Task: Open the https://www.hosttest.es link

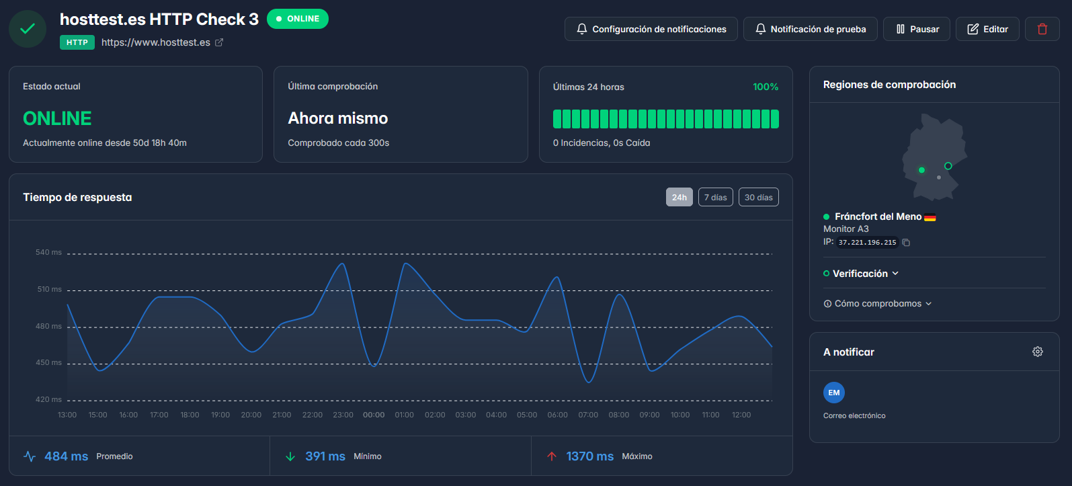Action: tap(156, 42)
